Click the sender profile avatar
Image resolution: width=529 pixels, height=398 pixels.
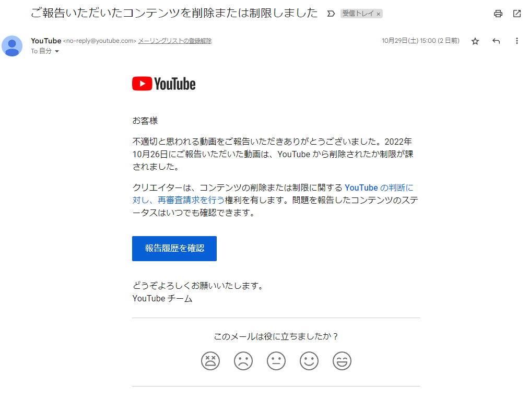12,46
